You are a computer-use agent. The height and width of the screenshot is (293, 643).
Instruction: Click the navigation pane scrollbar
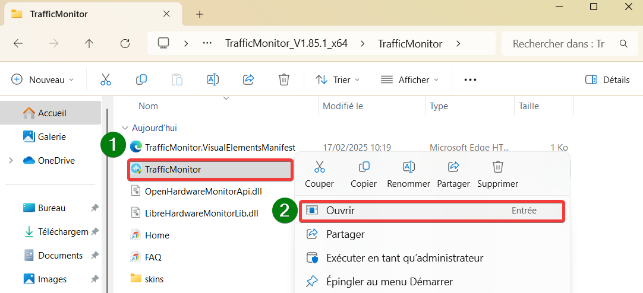tap(108, 200)
